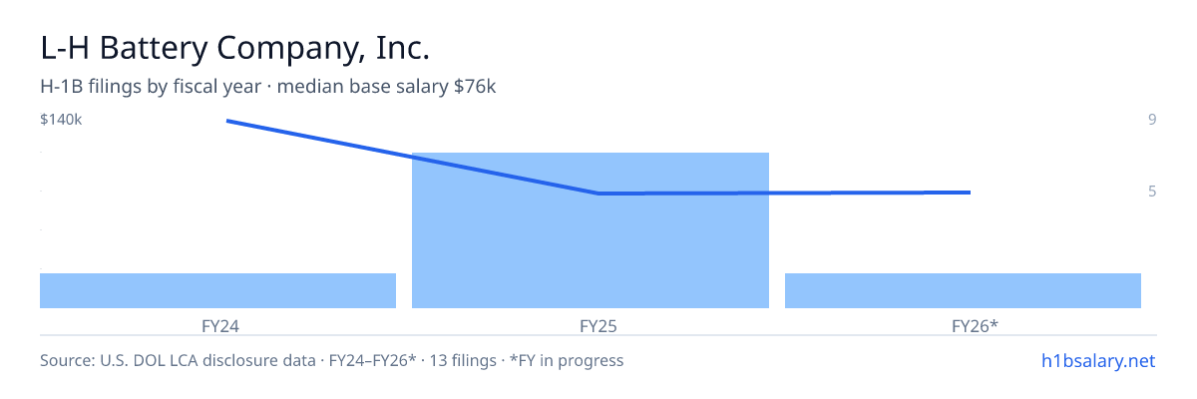The image size is (1197, 399).
Task: Click the flat salary line segment between FY25 and FY26*
Action: (x=784, y=193)
